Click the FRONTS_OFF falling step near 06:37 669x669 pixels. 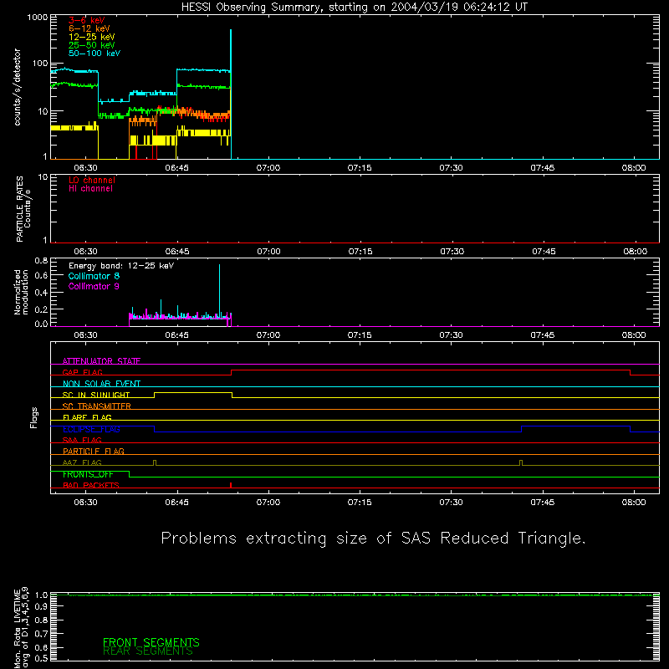[130, 474]
